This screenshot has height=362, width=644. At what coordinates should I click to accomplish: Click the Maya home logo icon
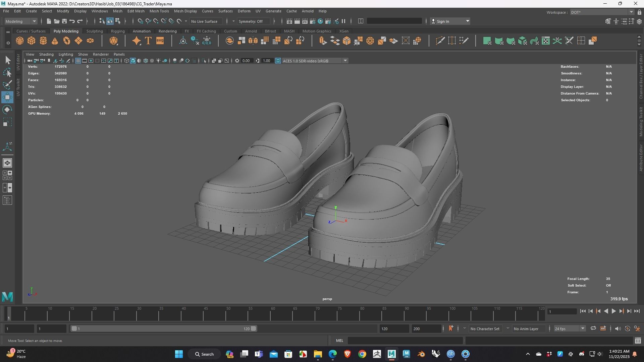(x=7, y=297)
